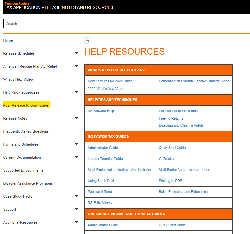This screenshot has width=250, height=234.
Task: Expand the Support menu arrow
Action: pos(76,209)
